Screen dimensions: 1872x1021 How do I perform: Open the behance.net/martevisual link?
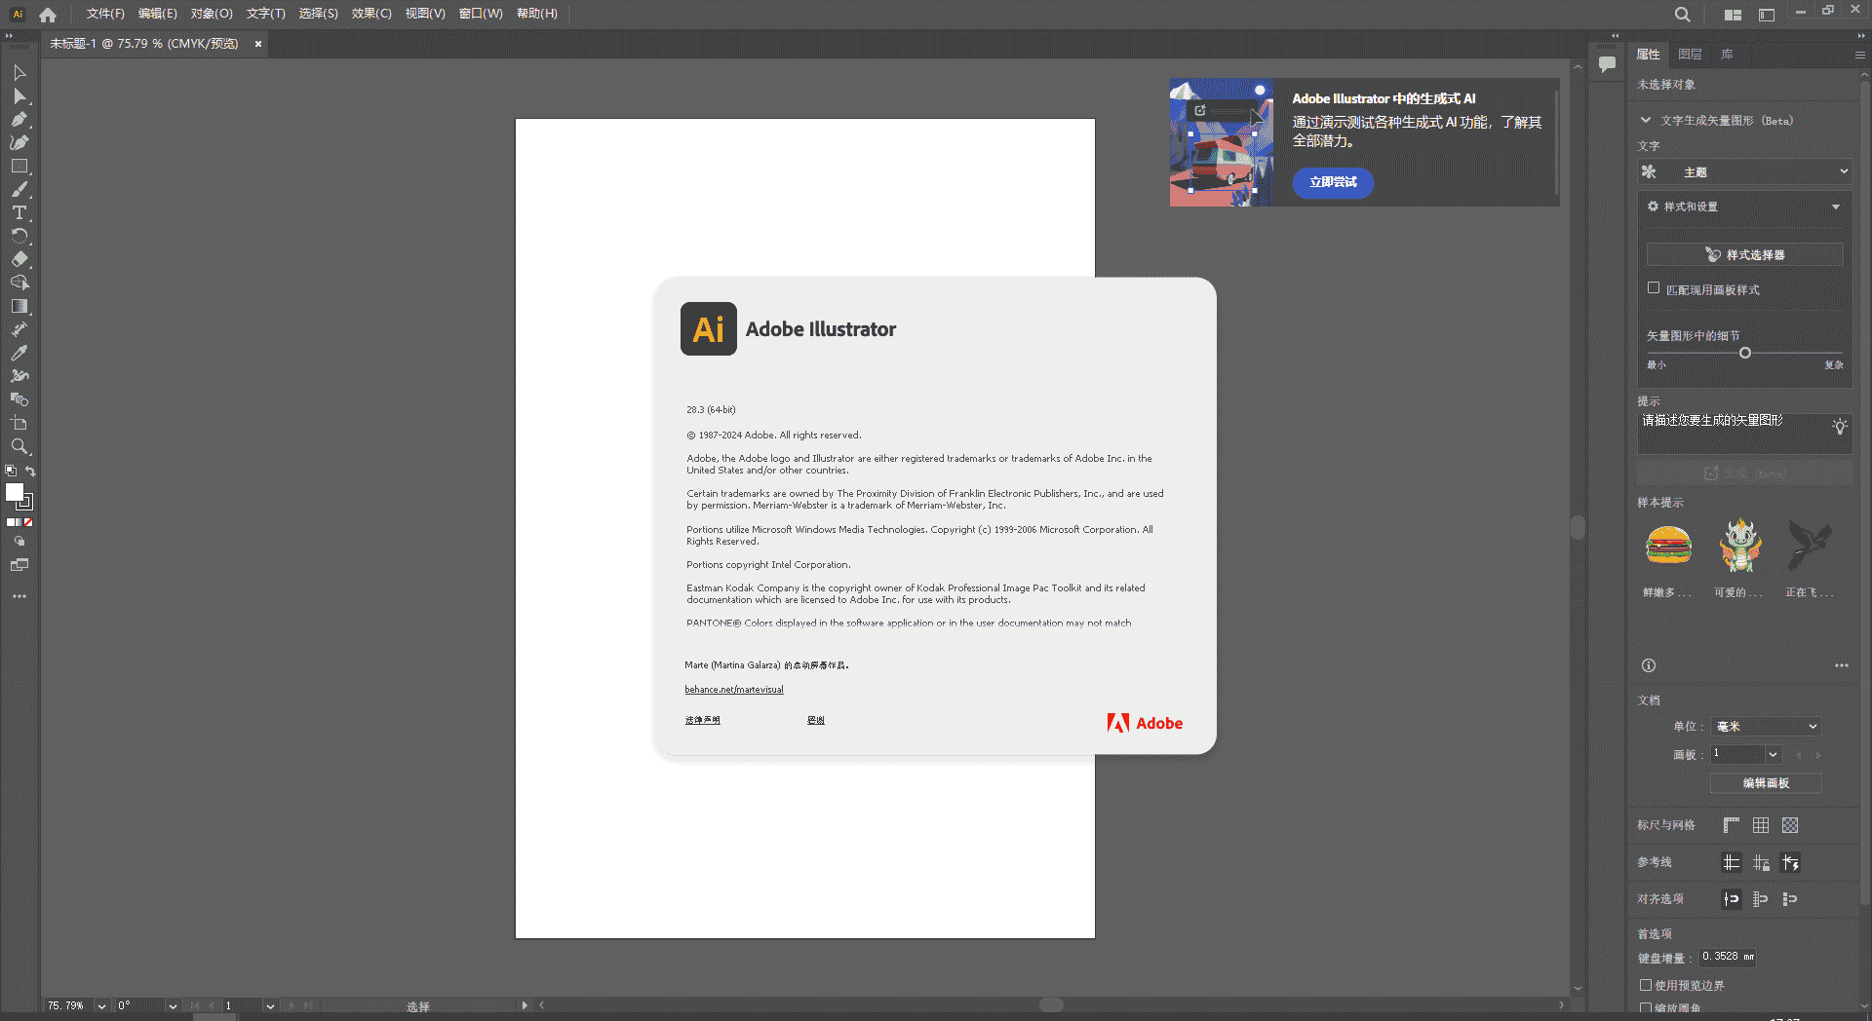pos(733,689)
